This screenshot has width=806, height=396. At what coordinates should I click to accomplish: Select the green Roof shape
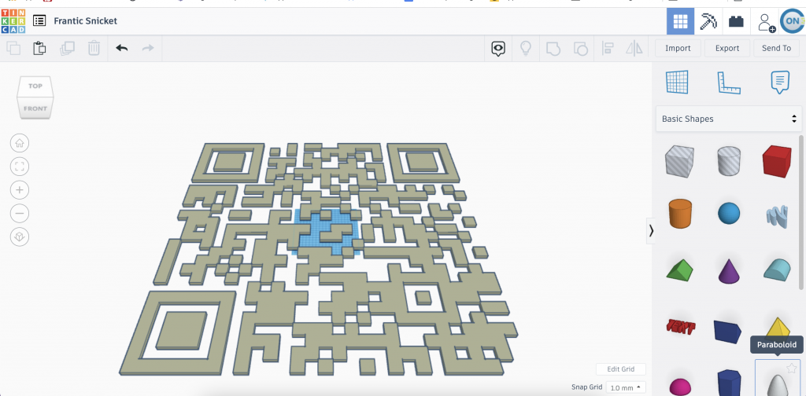pyautogui.click(x=679, y=269)
